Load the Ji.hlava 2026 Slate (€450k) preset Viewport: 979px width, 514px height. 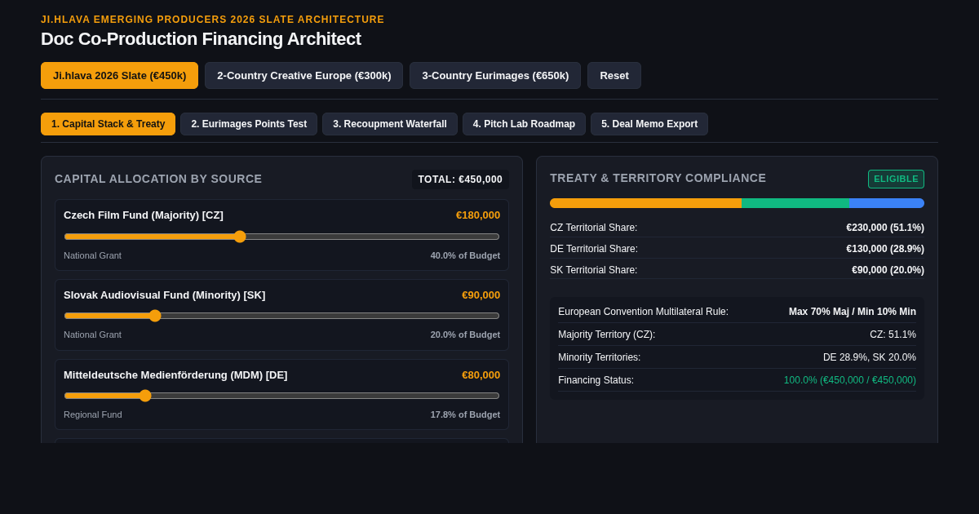coord(119,75)
